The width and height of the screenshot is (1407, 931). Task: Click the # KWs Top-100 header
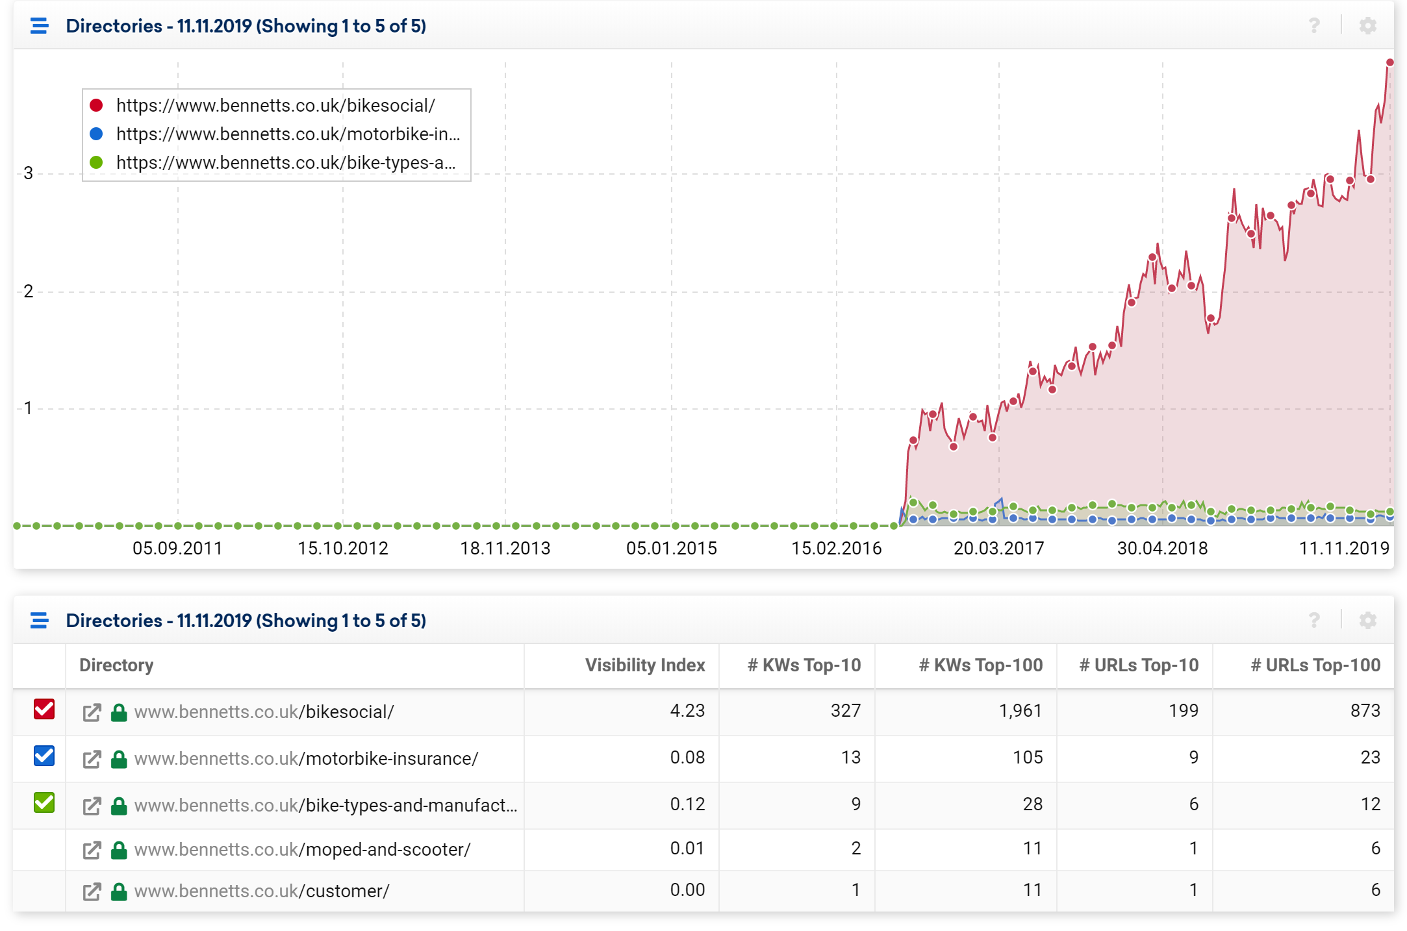[980, 665]
